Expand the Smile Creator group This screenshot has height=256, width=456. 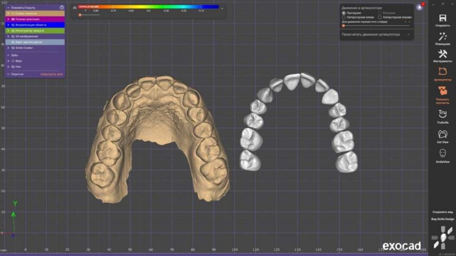point(8,48)
